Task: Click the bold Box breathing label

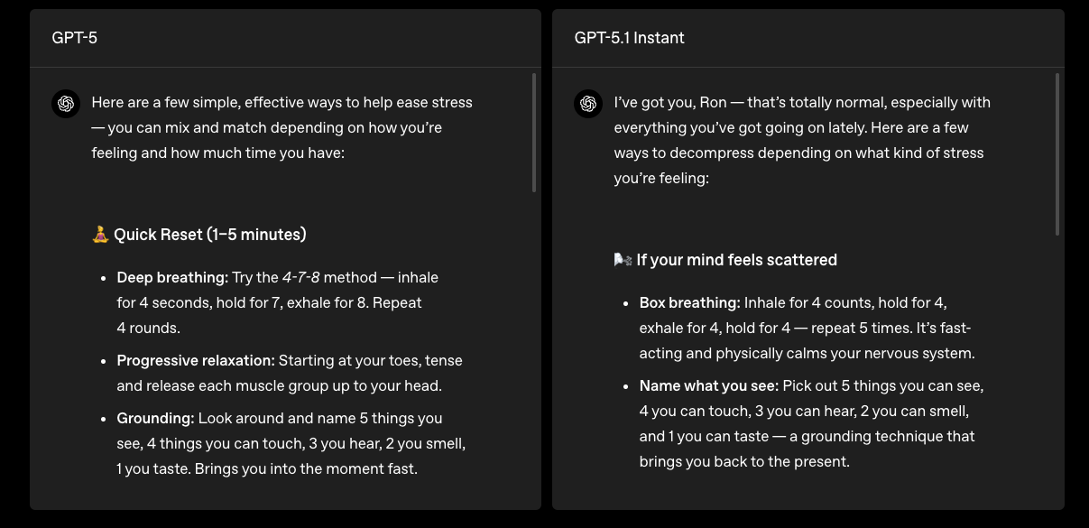Action: (x=690, y=302)
